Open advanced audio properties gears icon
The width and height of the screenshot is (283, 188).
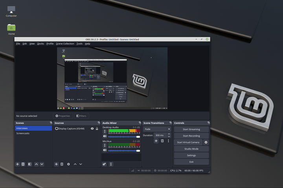pyautogui.click(x=105, y=164)
